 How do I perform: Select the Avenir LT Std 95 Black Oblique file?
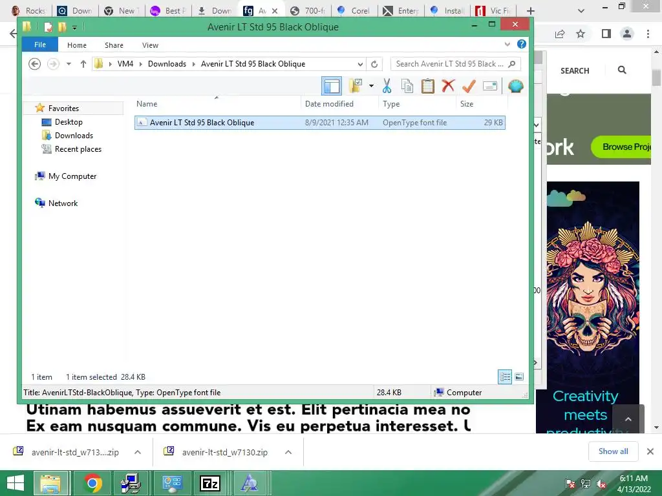319,123
